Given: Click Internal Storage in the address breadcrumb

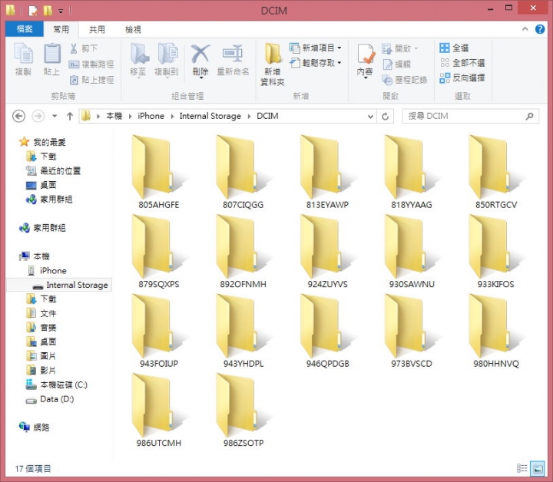Looking at the screenshot, I should point(210,116).
